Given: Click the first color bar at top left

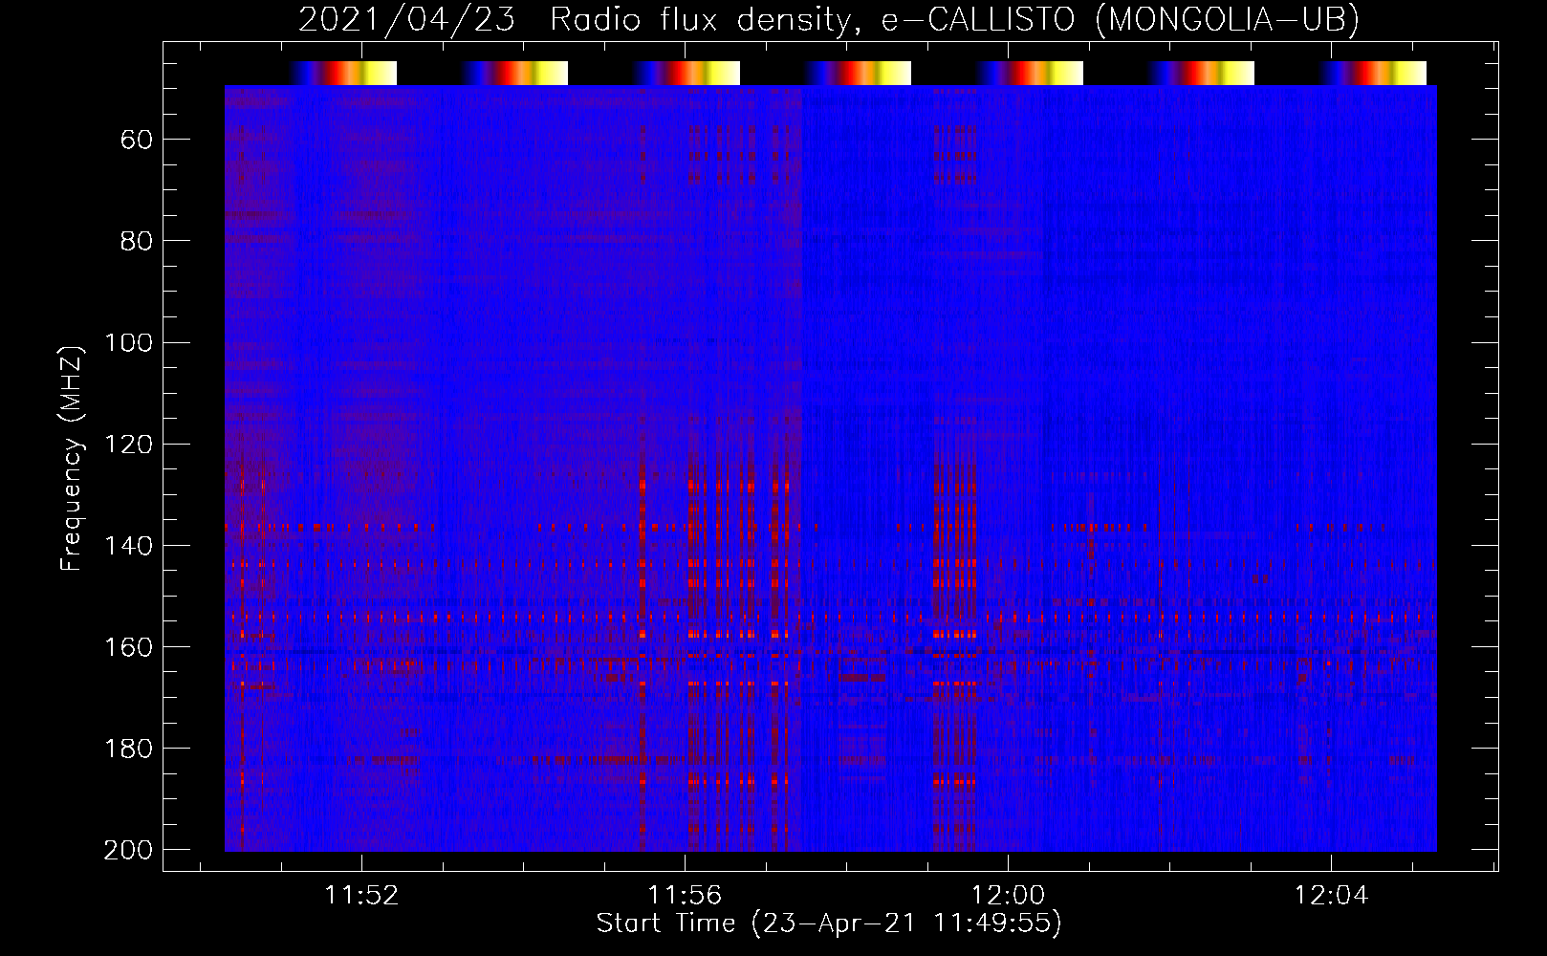Looking at the screenshot, I should click(x=343, y=73).
